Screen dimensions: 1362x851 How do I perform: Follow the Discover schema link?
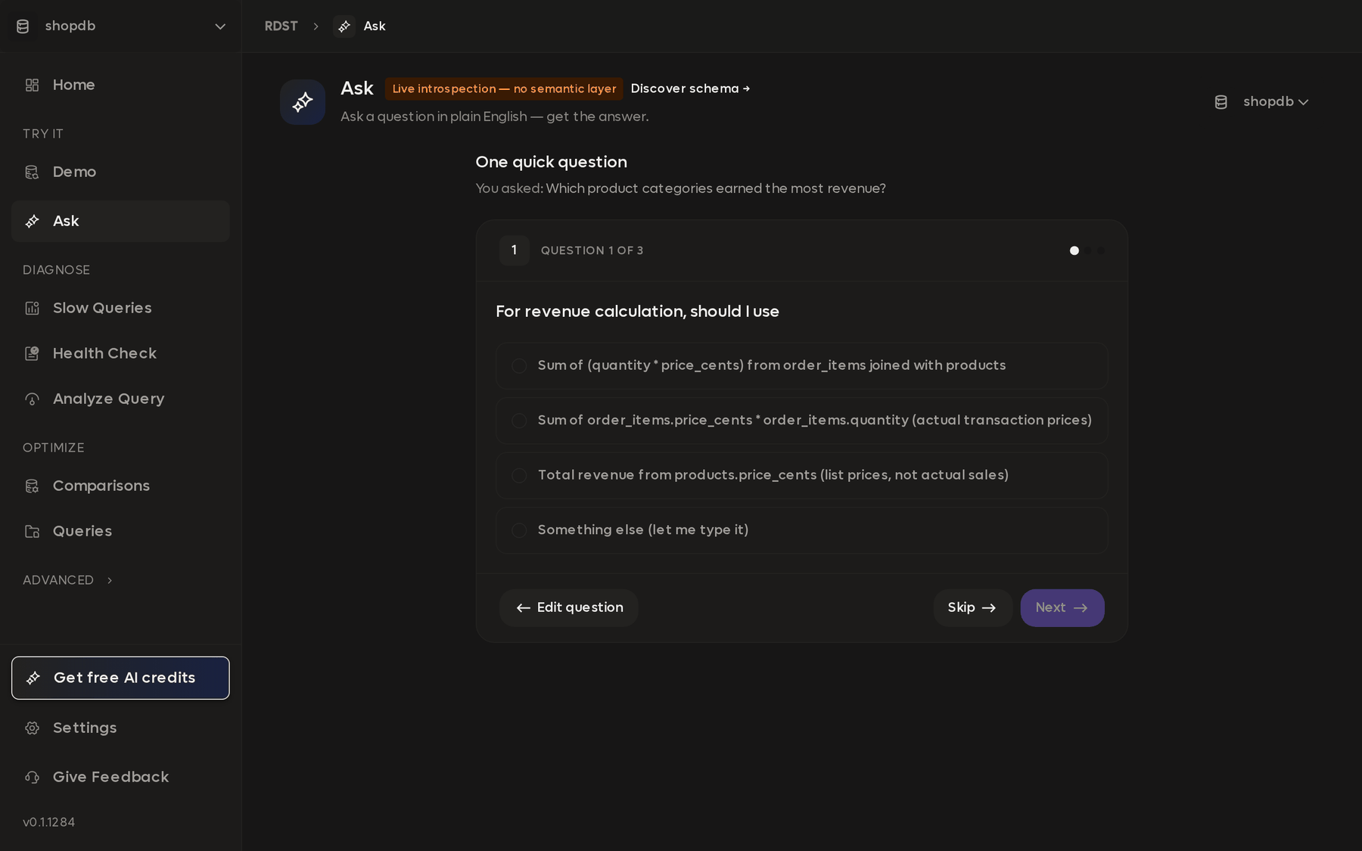[x=690, y=89]
